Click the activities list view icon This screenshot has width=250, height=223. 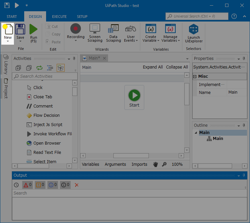(x=50, y=68)
